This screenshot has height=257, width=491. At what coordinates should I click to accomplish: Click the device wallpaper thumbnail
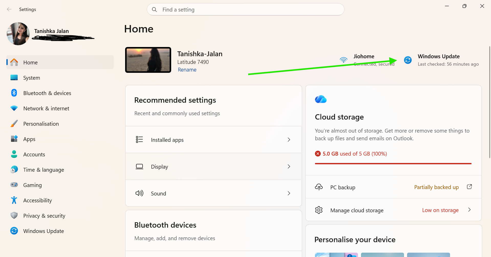[x=148, y=60]
